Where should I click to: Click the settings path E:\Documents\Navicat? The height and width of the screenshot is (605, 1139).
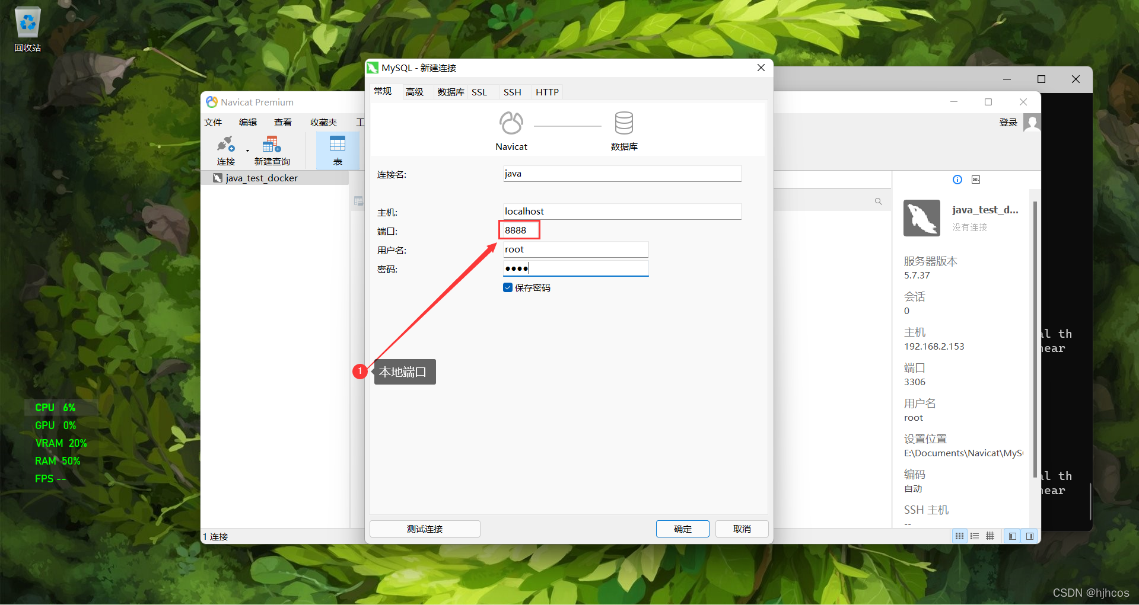tap(963, 453)
